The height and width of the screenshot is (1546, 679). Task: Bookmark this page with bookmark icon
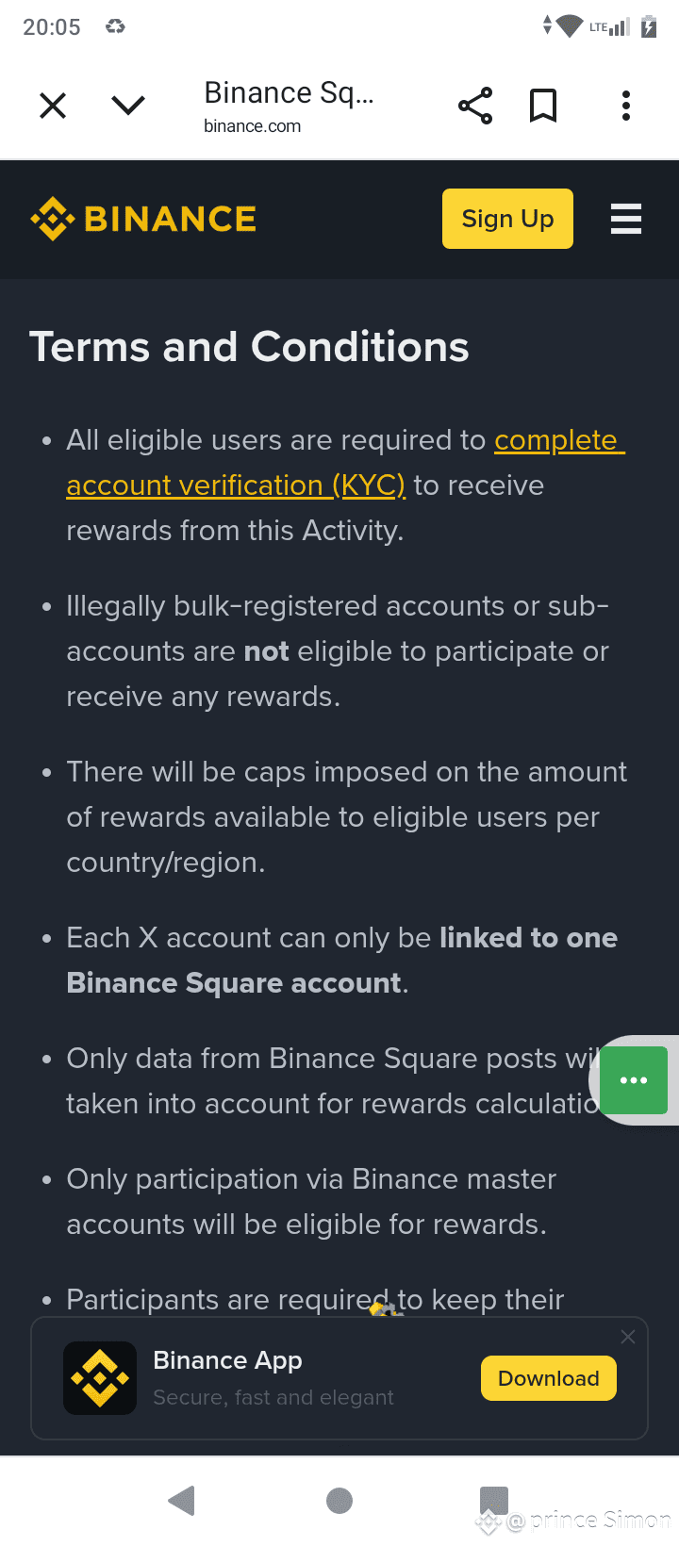pos(543,106)
